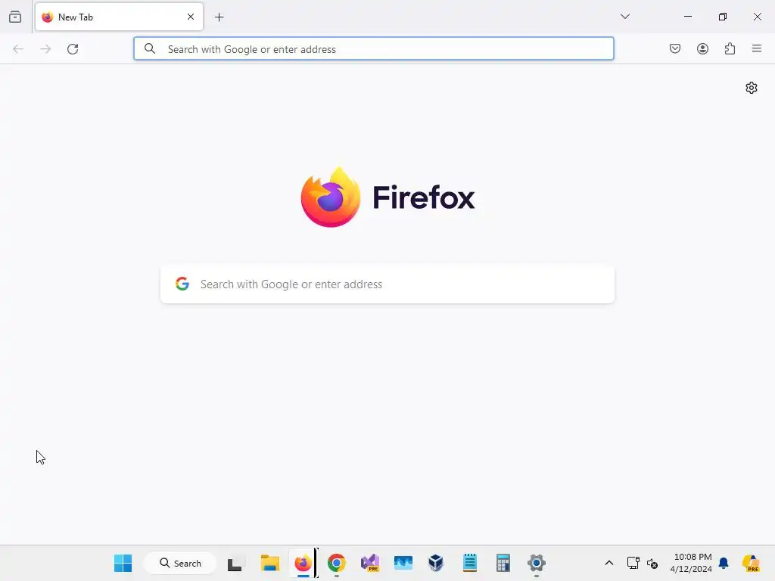The image size is (775, 581).
Task: Click the Firefox taskbar icon
Action: coord(303,563)
